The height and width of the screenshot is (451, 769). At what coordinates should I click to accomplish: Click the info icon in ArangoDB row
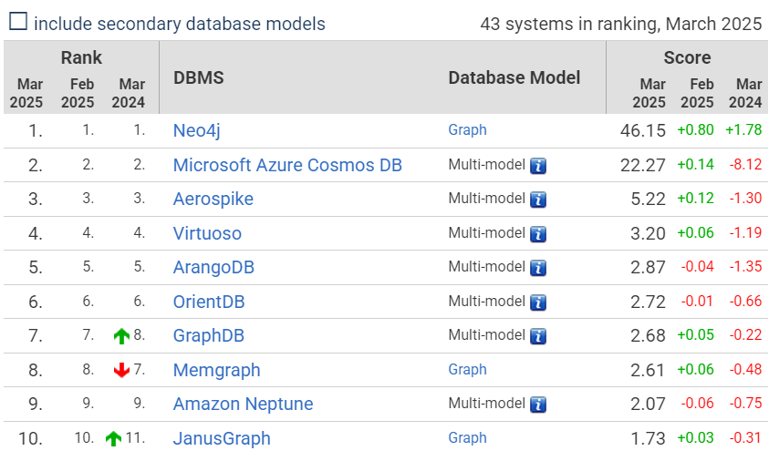(x=538, y=268)
